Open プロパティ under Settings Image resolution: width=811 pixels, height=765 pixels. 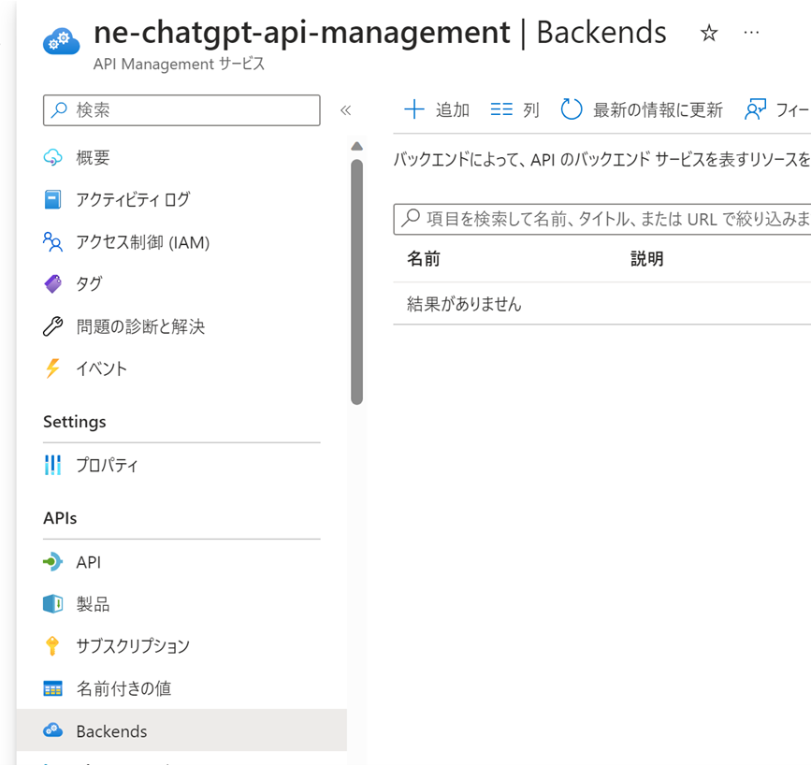[x=107, y=465]
